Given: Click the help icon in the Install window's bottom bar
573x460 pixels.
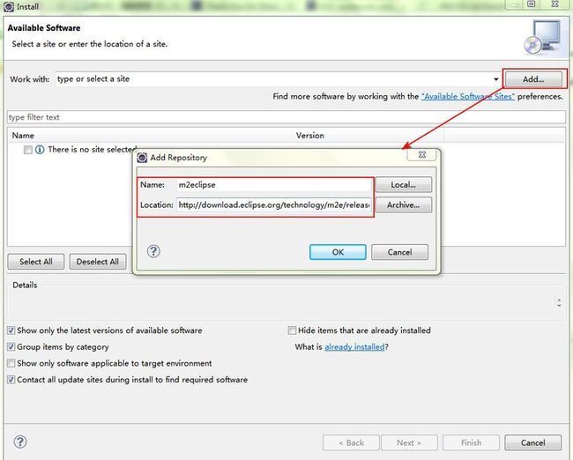Looking at the screenshot, I should (x=20, y=441).
